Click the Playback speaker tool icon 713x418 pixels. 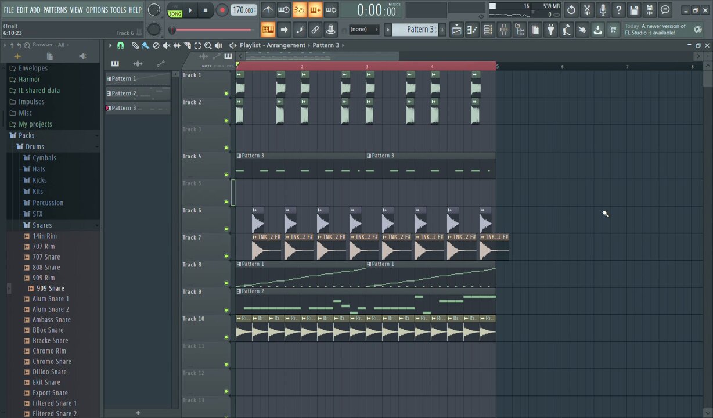click(x=218, y=45)
